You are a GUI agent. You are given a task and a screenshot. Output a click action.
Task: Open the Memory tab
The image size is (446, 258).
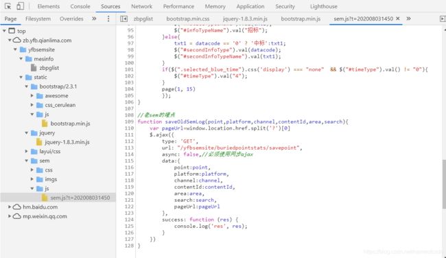(215, 6)
